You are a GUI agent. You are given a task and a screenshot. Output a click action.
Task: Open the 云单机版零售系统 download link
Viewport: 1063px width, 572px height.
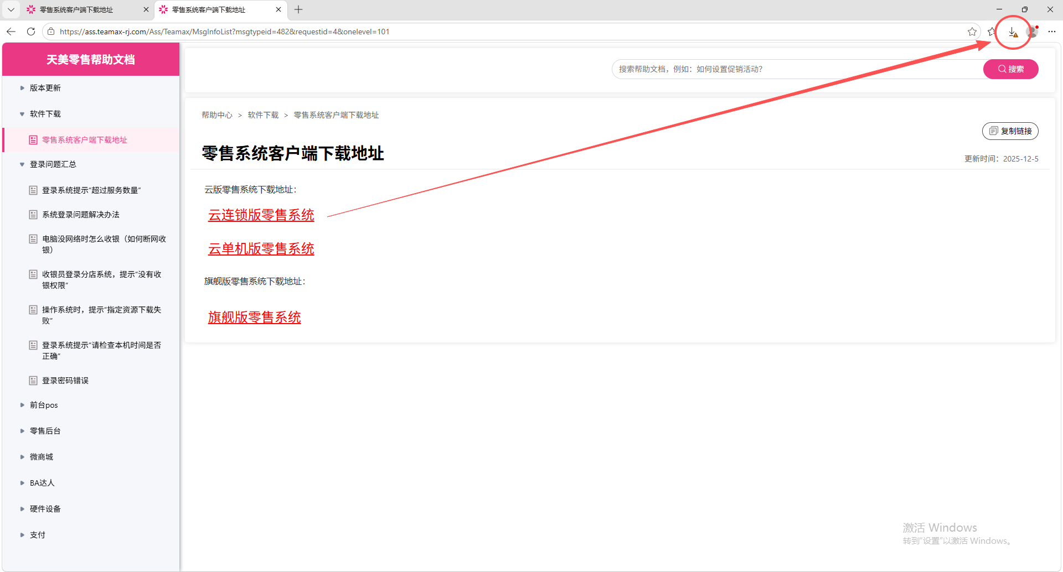point(261,249)
